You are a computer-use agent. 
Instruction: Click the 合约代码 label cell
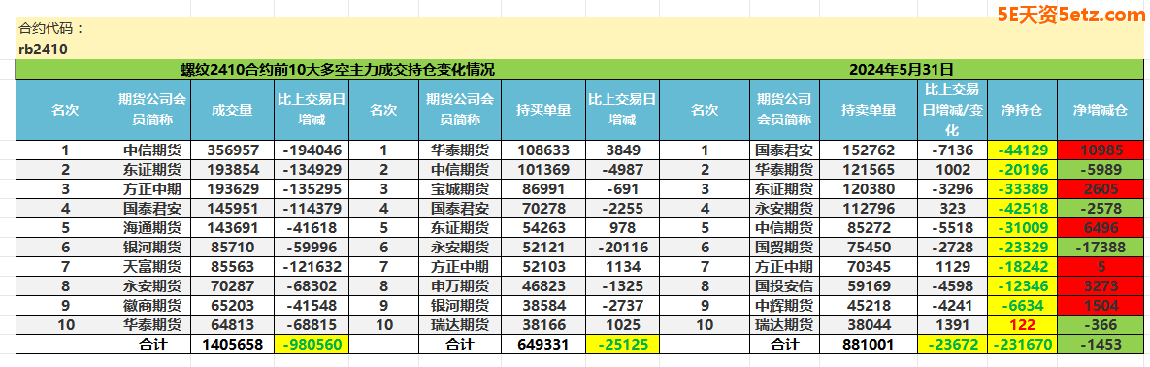coord(51,28)
